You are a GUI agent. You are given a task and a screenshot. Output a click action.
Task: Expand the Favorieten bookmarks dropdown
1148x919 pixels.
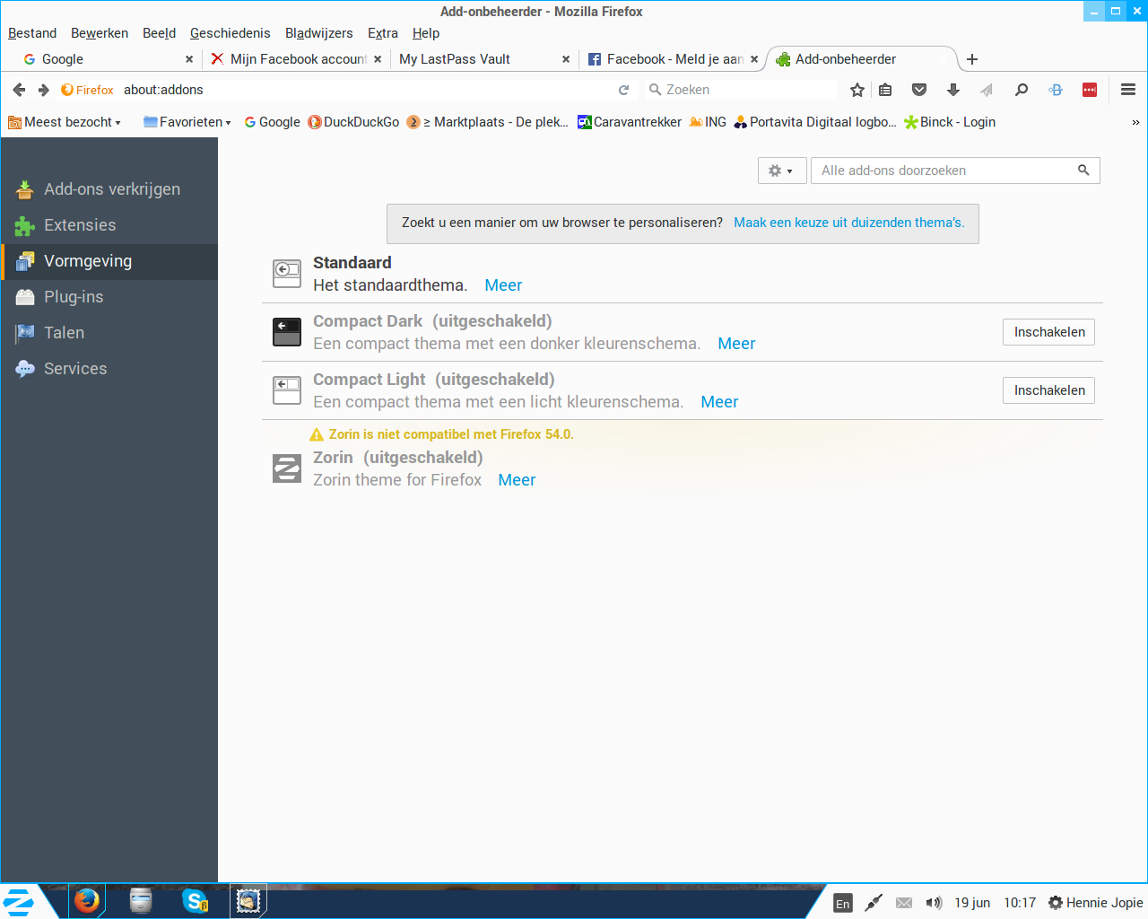[187, 122]
